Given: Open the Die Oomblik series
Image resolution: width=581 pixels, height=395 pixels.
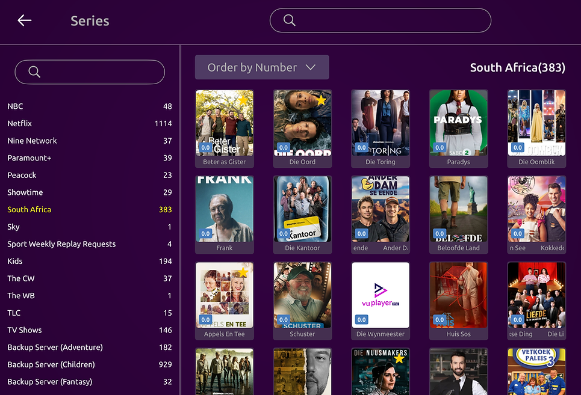Looking at the screenshot, I should coord(536,128).
